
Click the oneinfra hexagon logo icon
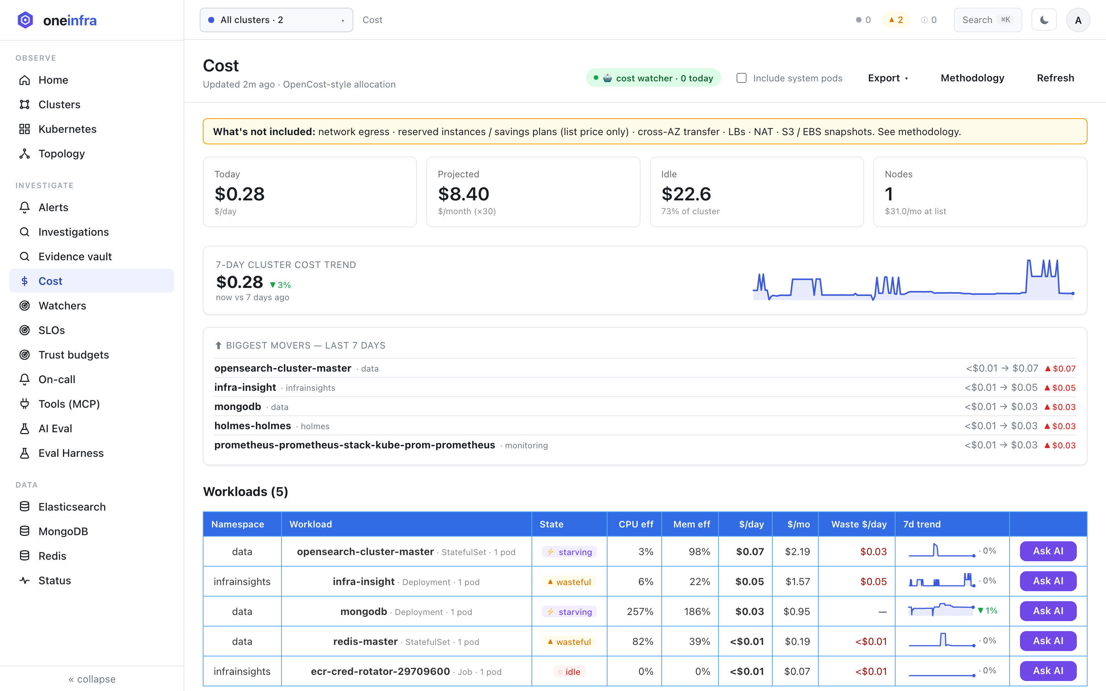[x=25, y=20]
